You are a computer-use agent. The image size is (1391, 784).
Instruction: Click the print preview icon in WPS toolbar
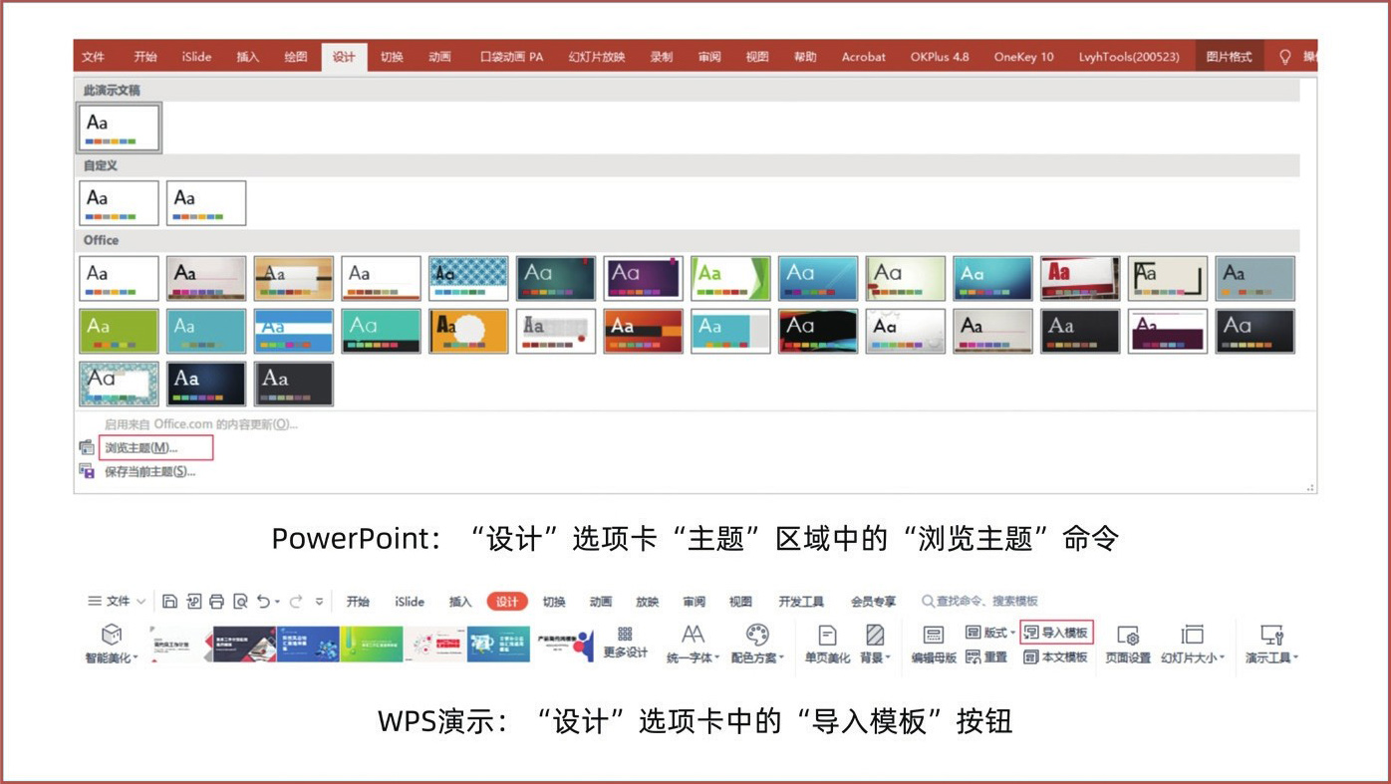pyautogui.click(x=240, y=601)
